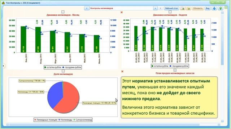Select the June 2017 bar in monthly chart
Screen dimensions: 231x129
coord(96,44)
